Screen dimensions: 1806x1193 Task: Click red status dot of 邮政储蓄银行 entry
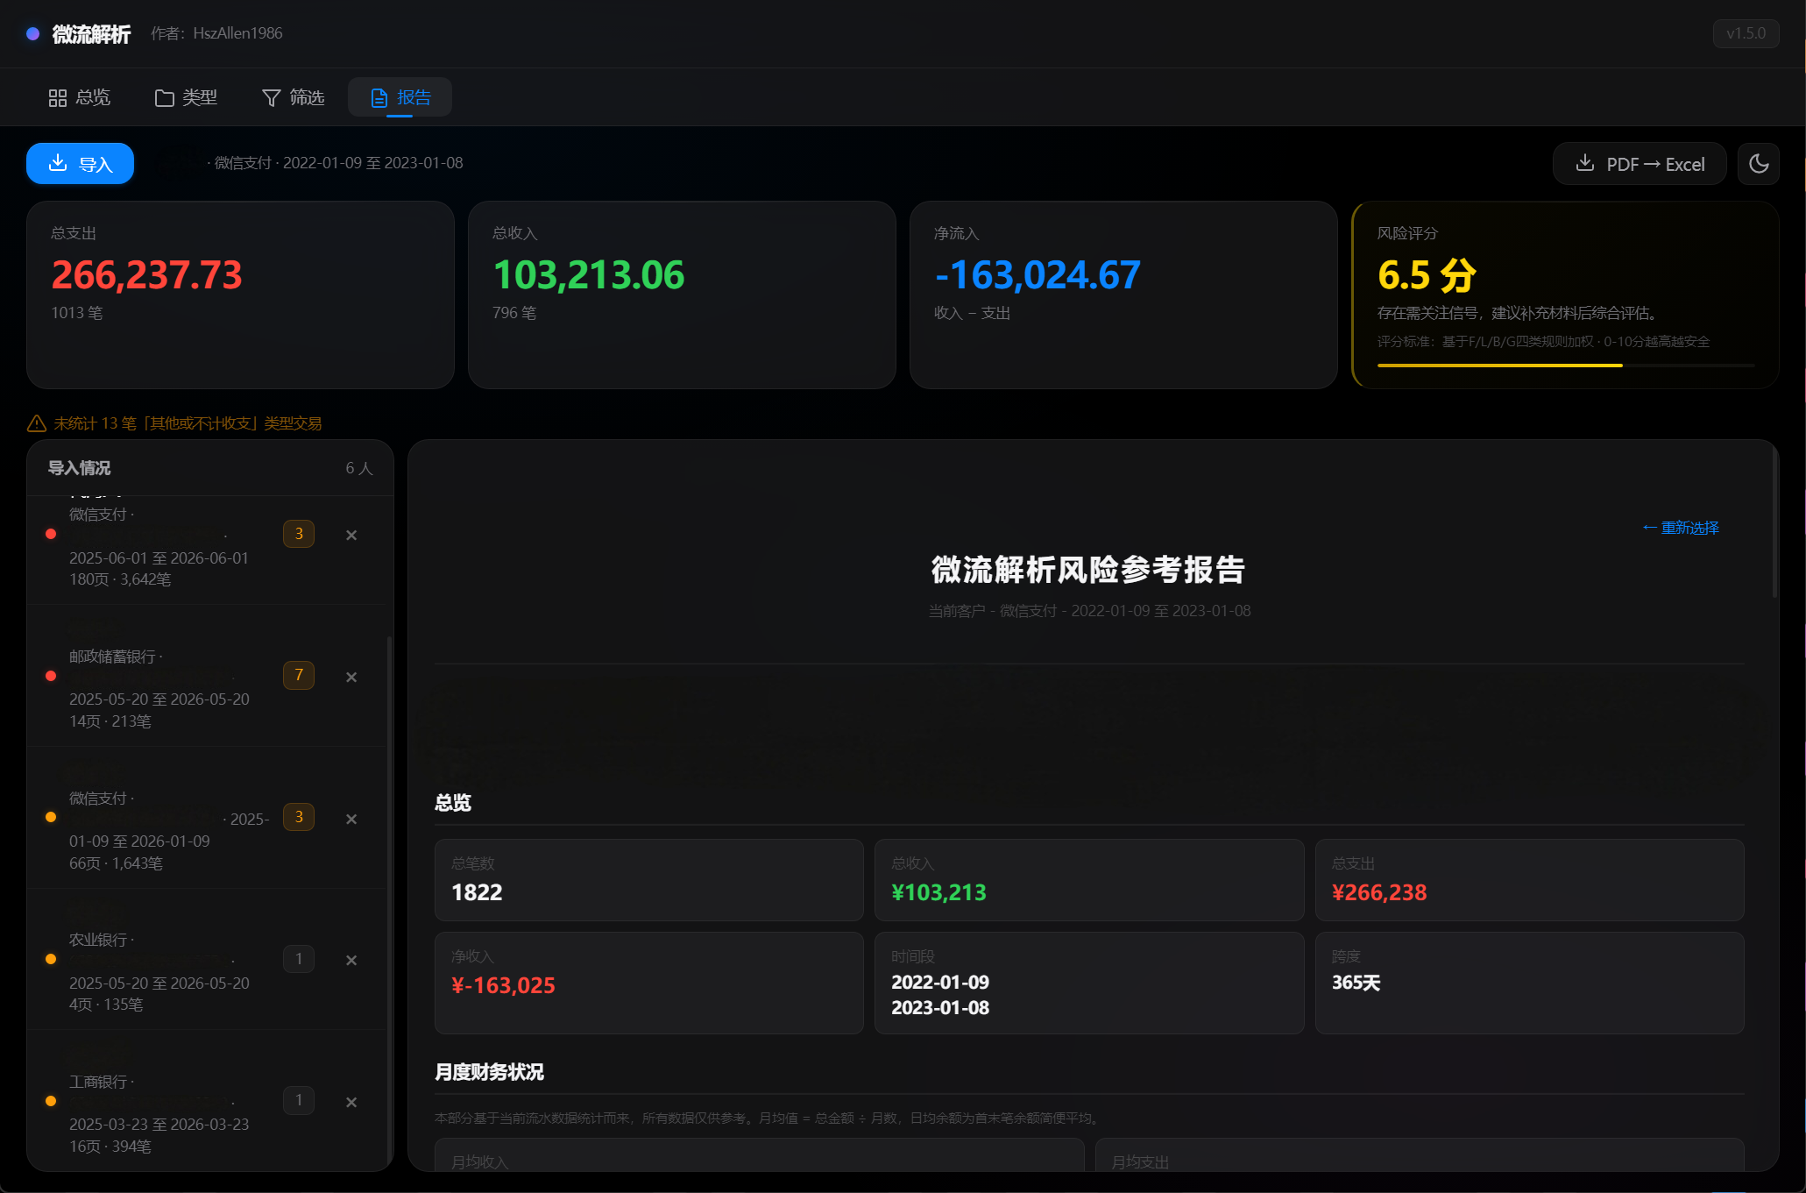tap(51, 676)
